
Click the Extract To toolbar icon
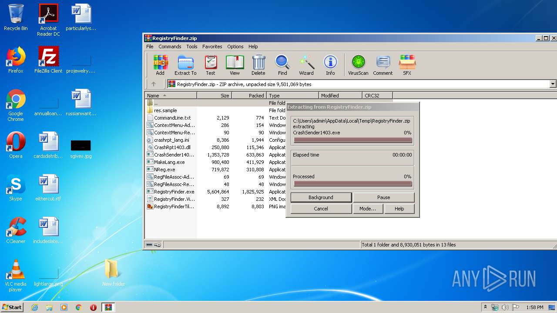pyautogui.click(x=185, y=65)
